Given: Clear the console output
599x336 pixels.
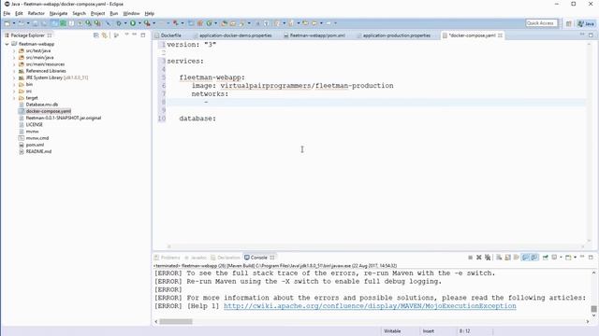Looking at the screenshot, I should pyautogui.click(x=499, y=258).
